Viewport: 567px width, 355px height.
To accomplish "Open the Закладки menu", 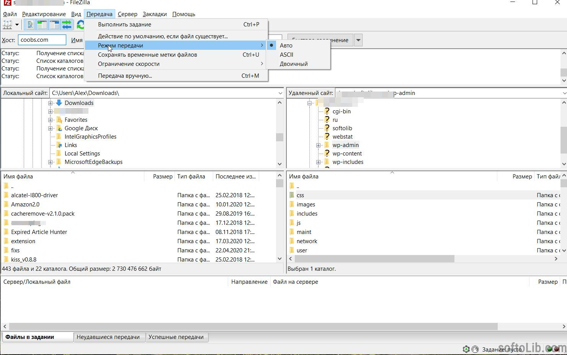I will 155,14.
